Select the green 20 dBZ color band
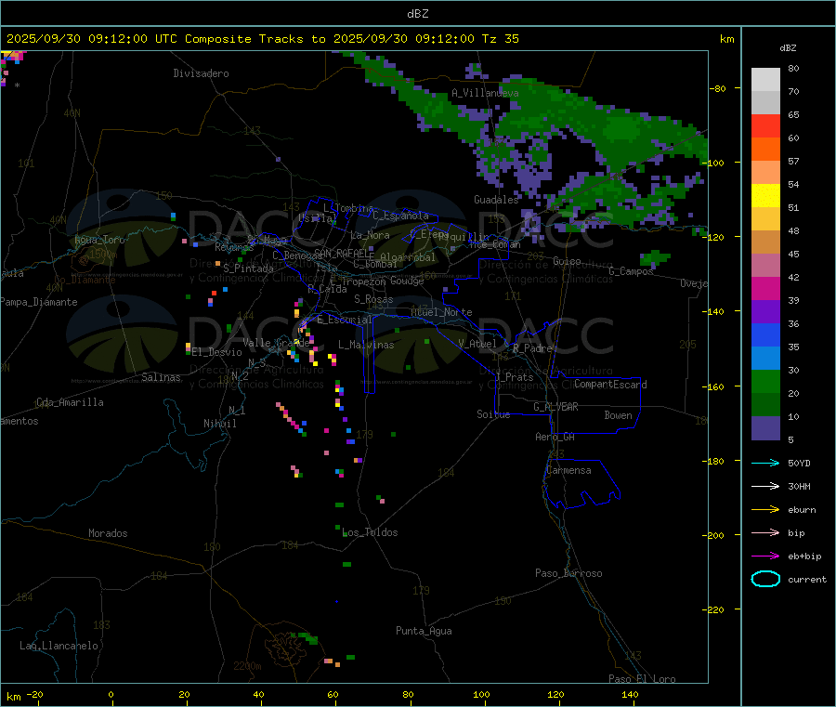Image resolution: width=836 pixels, height=707 pixels. point(765,381)
